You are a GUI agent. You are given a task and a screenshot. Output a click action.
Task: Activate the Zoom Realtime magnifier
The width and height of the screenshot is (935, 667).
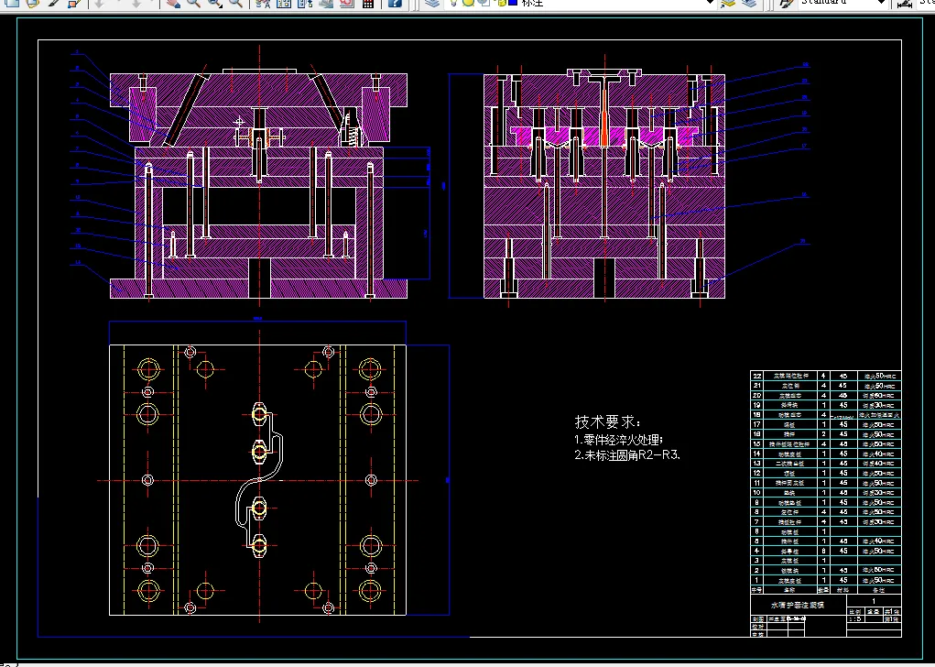[193, 3]
